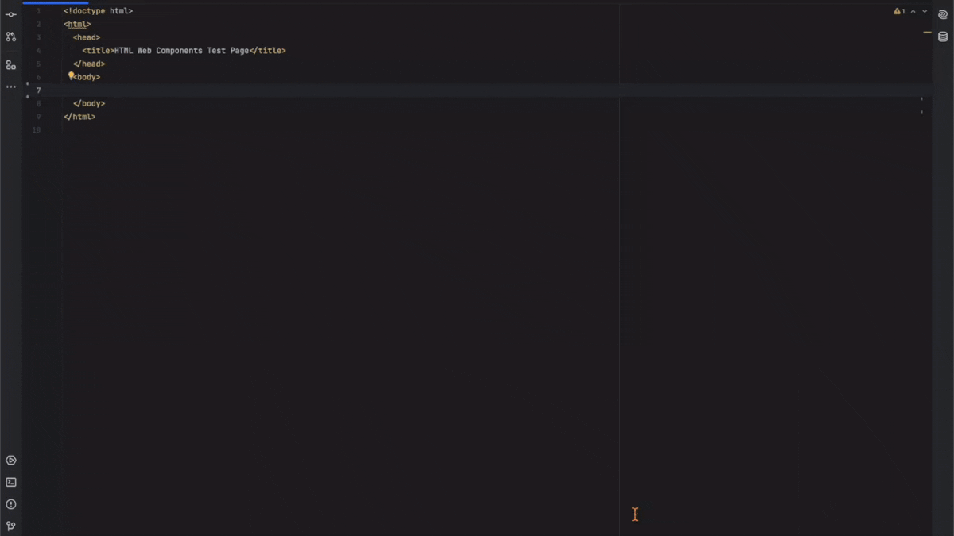Open the Structure tool window

pyautogui.click(x=10, y=65)
